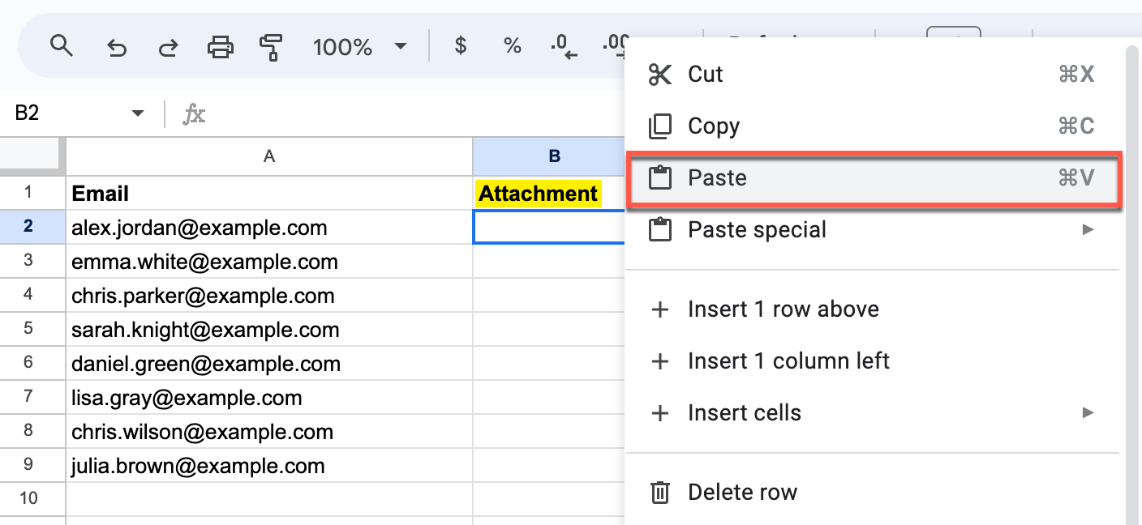Click the Undo icon
Viewport: 1142px width, 525px height.
[x=117, y=46]
